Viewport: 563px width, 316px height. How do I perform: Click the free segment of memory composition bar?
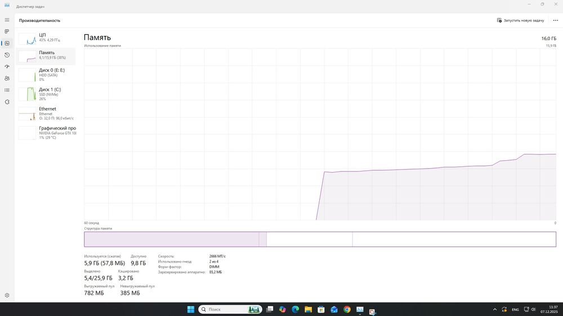click(x=454, y=239)
